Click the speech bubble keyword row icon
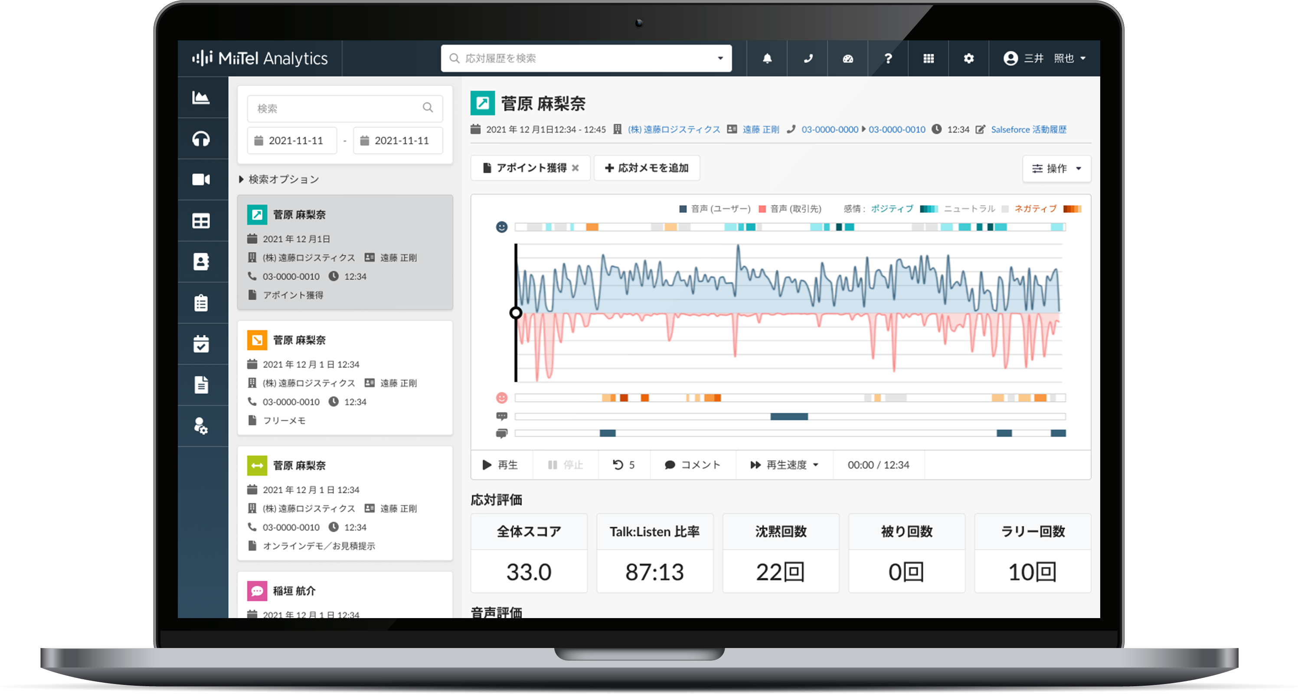1298x694 pixels. coord(502,416)
